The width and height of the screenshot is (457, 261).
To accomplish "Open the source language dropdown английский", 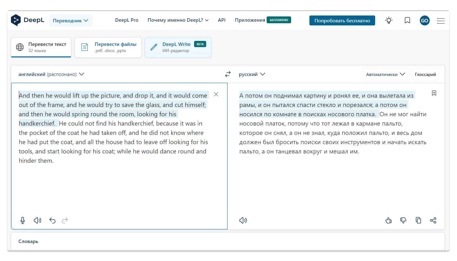I will [x=51, y=74].
